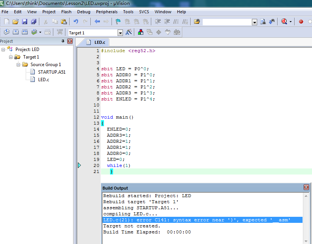Select STARTUP.A51 in the project tree
312x244 pixels.
[52, 72]
